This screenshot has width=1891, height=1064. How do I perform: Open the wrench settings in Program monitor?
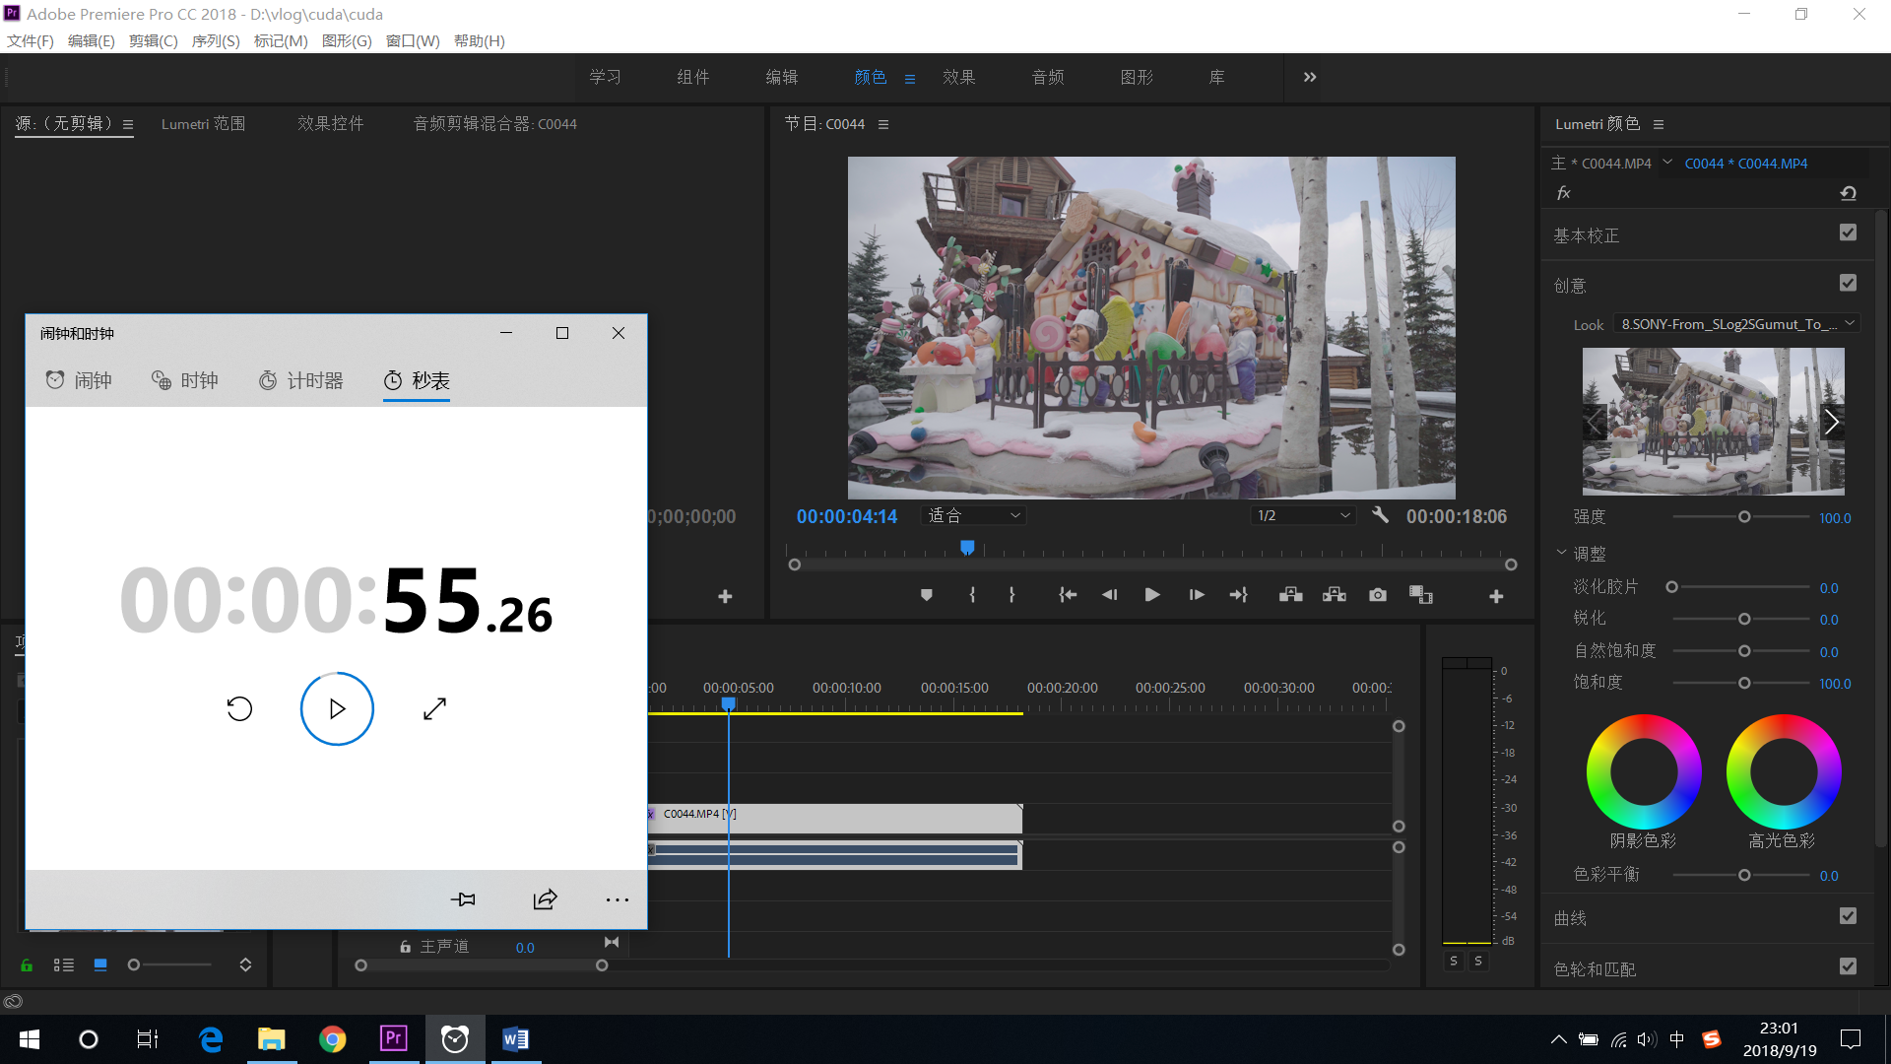coord(1380,515)
